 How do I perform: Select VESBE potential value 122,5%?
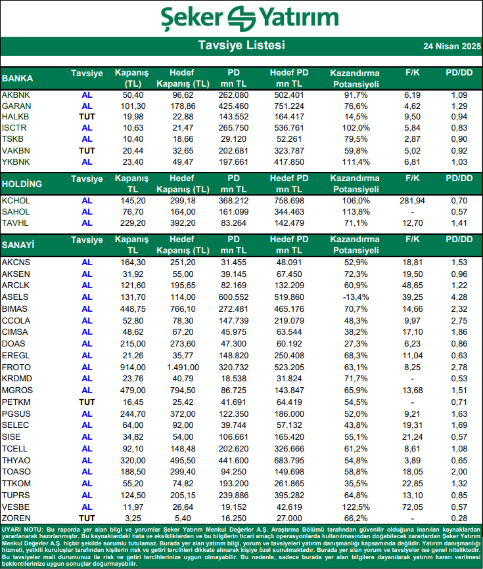356,507
